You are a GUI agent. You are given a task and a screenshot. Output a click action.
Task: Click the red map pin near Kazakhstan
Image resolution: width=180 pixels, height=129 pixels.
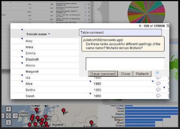[x=91, y=123]
